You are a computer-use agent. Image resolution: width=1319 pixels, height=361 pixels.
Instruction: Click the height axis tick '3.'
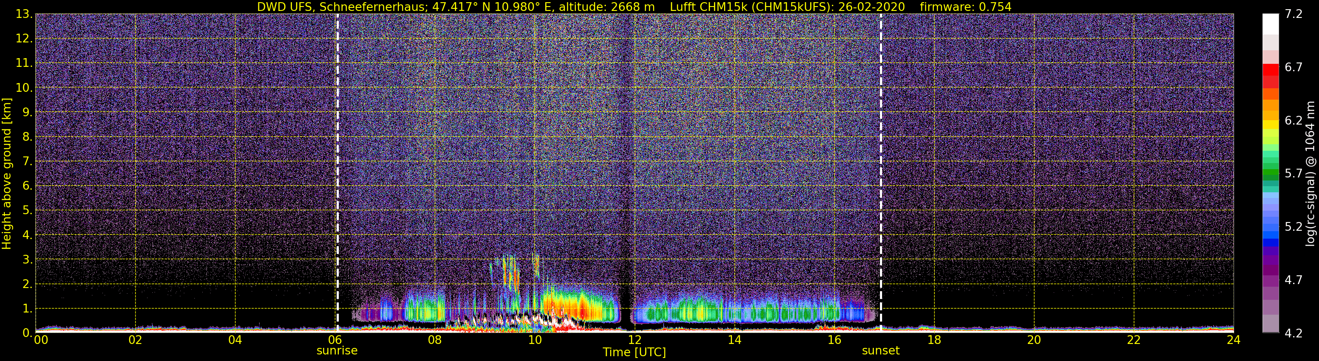[28, 260]
